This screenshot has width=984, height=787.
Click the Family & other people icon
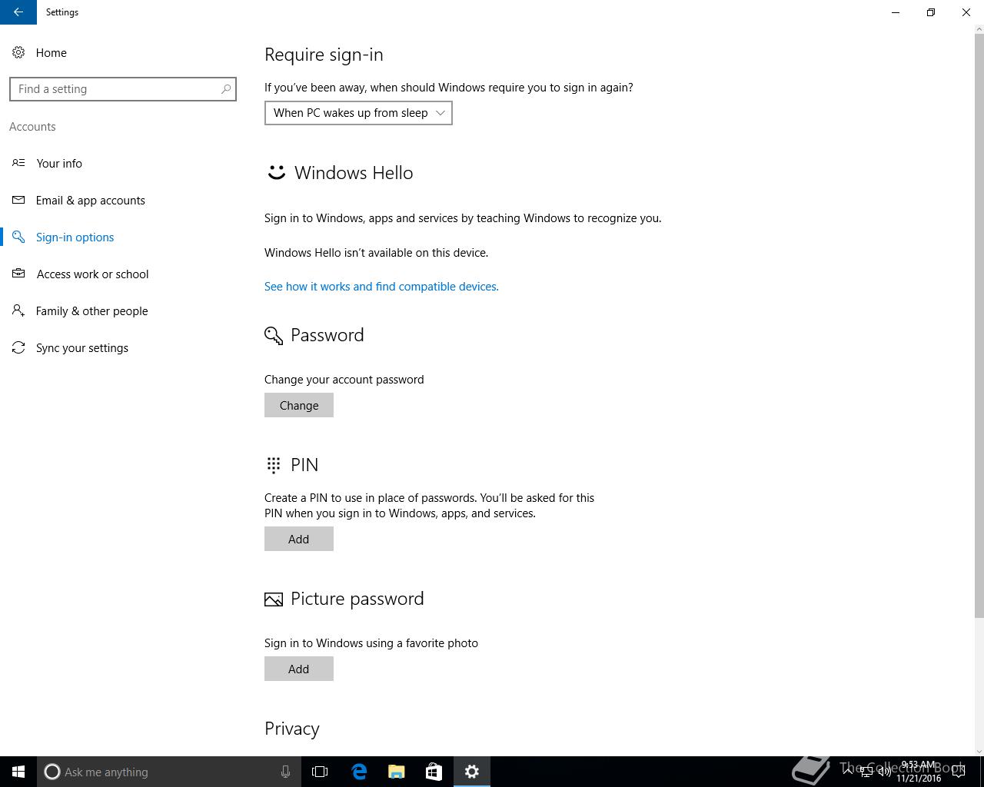coord(18,310)
